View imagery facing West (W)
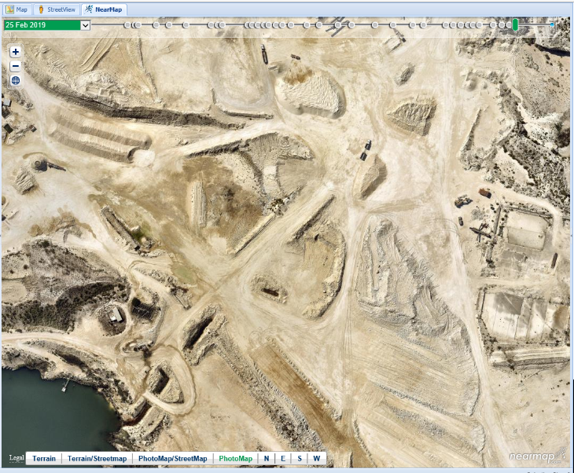 (317, 458)
